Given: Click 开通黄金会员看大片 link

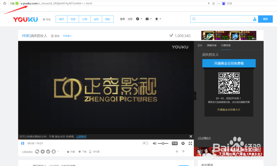Looking at the screenshot, I should [229, 110].
